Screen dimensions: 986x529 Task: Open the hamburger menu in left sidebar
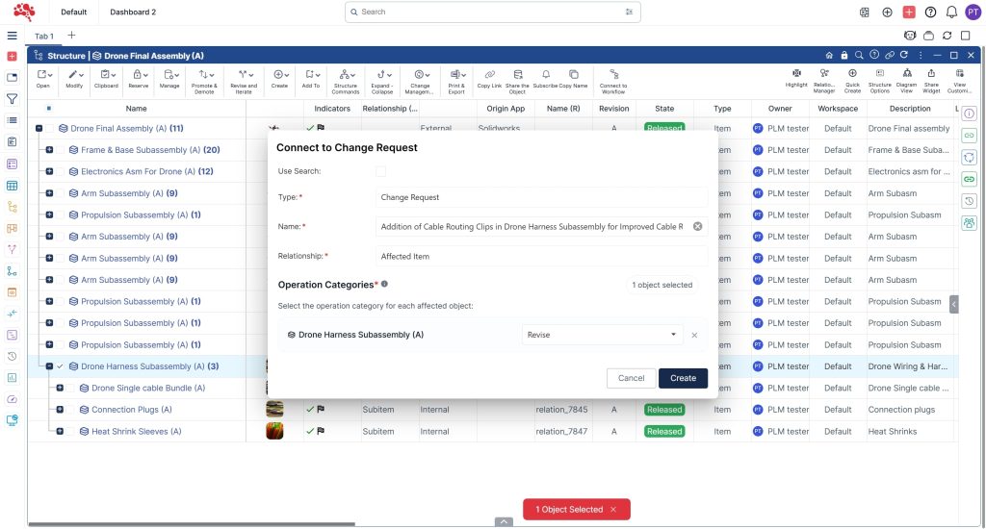coord(12,36)
